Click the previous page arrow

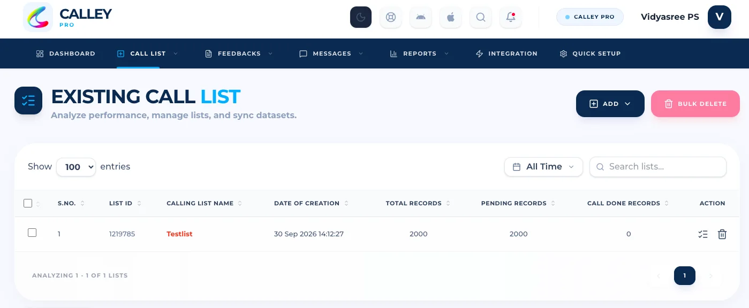659,276
